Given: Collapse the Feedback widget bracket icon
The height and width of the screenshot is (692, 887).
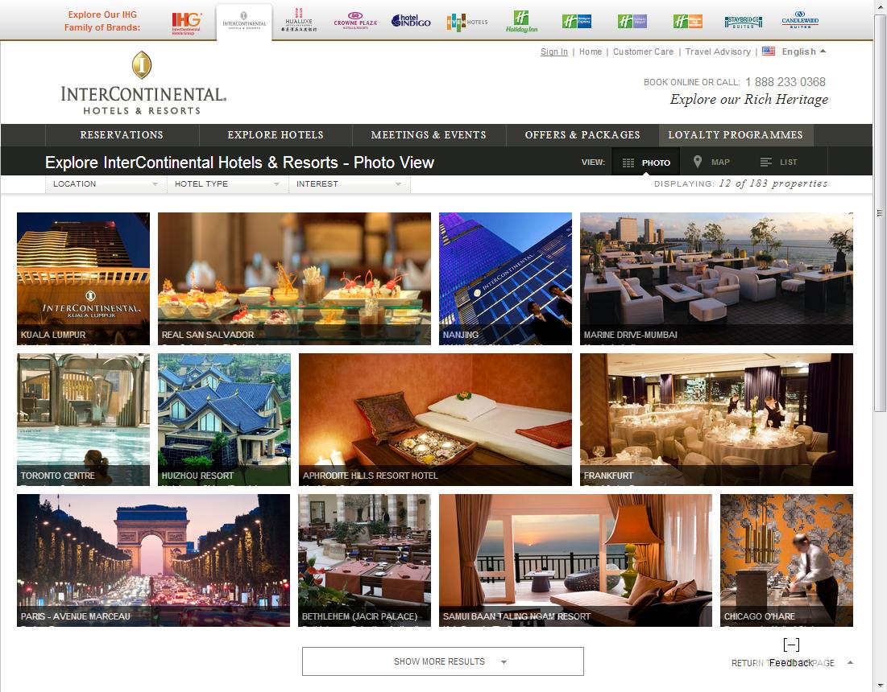Looking at the screenshot, I should pyautogui.click(x=791, y=645).
